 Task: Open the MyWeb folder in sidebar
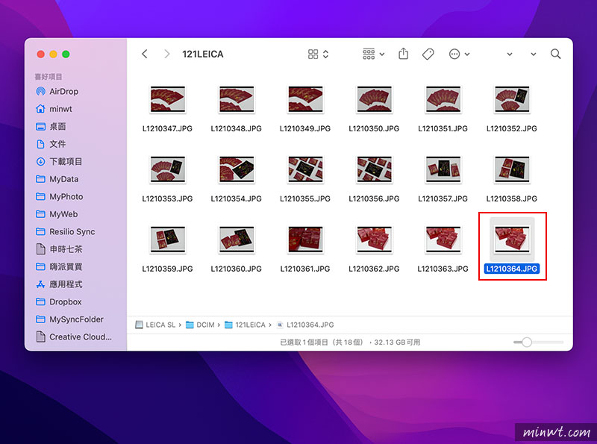57,214
